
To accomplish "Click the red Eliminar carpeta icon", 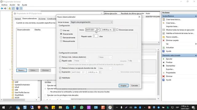I will (163, 40).
